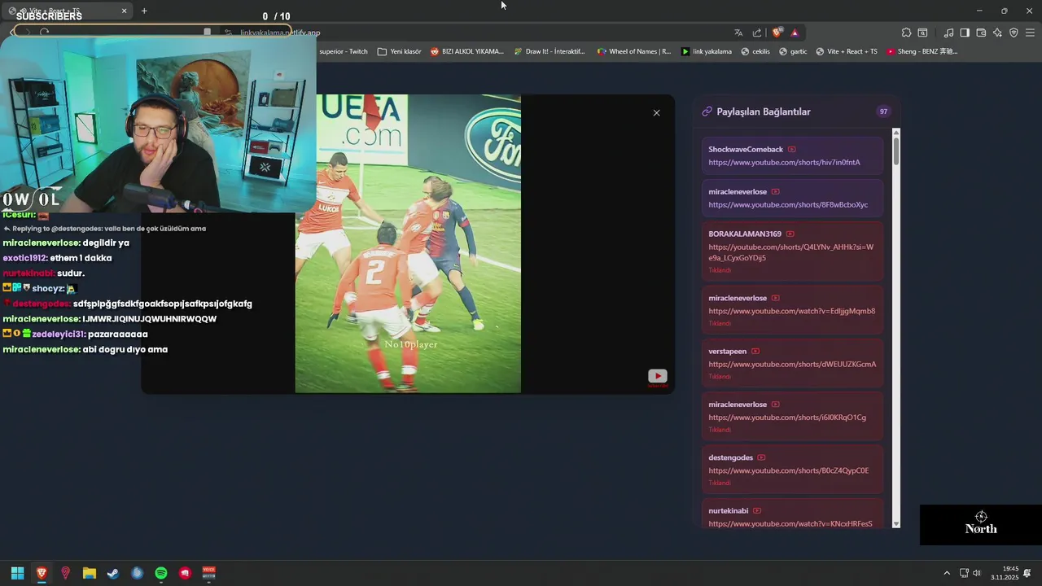Screen dimensions: 1042x586
Task: Open the Yeni klasör bookmark folder
Action: (400, 51)
